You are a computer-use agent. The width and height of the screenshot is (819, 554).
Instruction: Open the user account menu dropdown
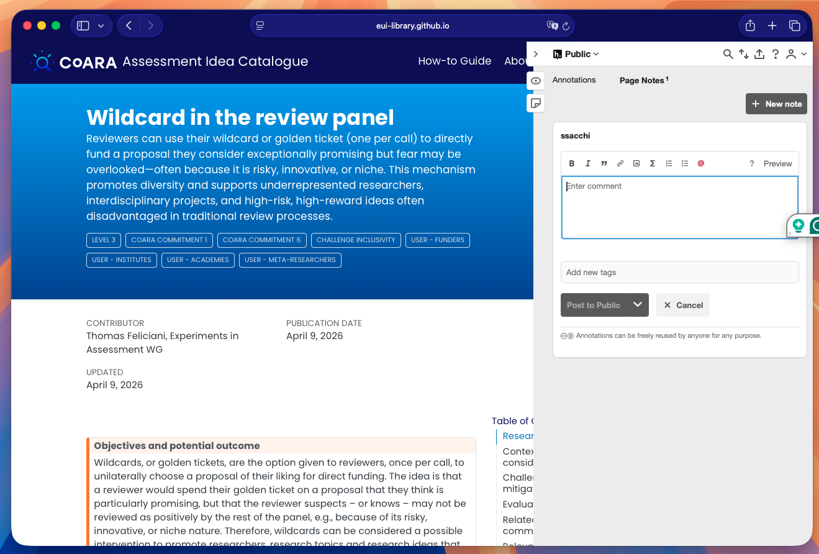(795, 54)
